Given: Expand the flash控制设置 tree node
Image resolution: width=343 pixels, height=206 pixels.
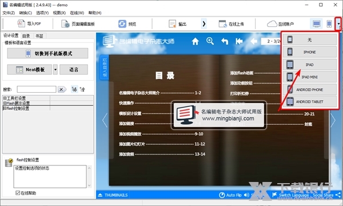Looking at the screenshot, I should [x=5, y=108].
